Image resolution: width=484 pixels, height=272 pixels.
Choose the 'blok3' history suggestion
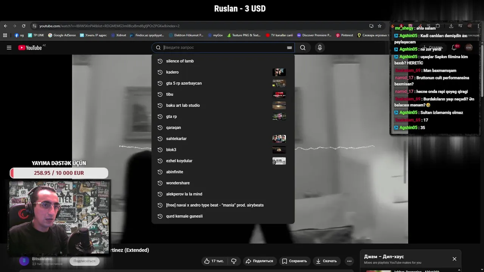tap(223, 150)
